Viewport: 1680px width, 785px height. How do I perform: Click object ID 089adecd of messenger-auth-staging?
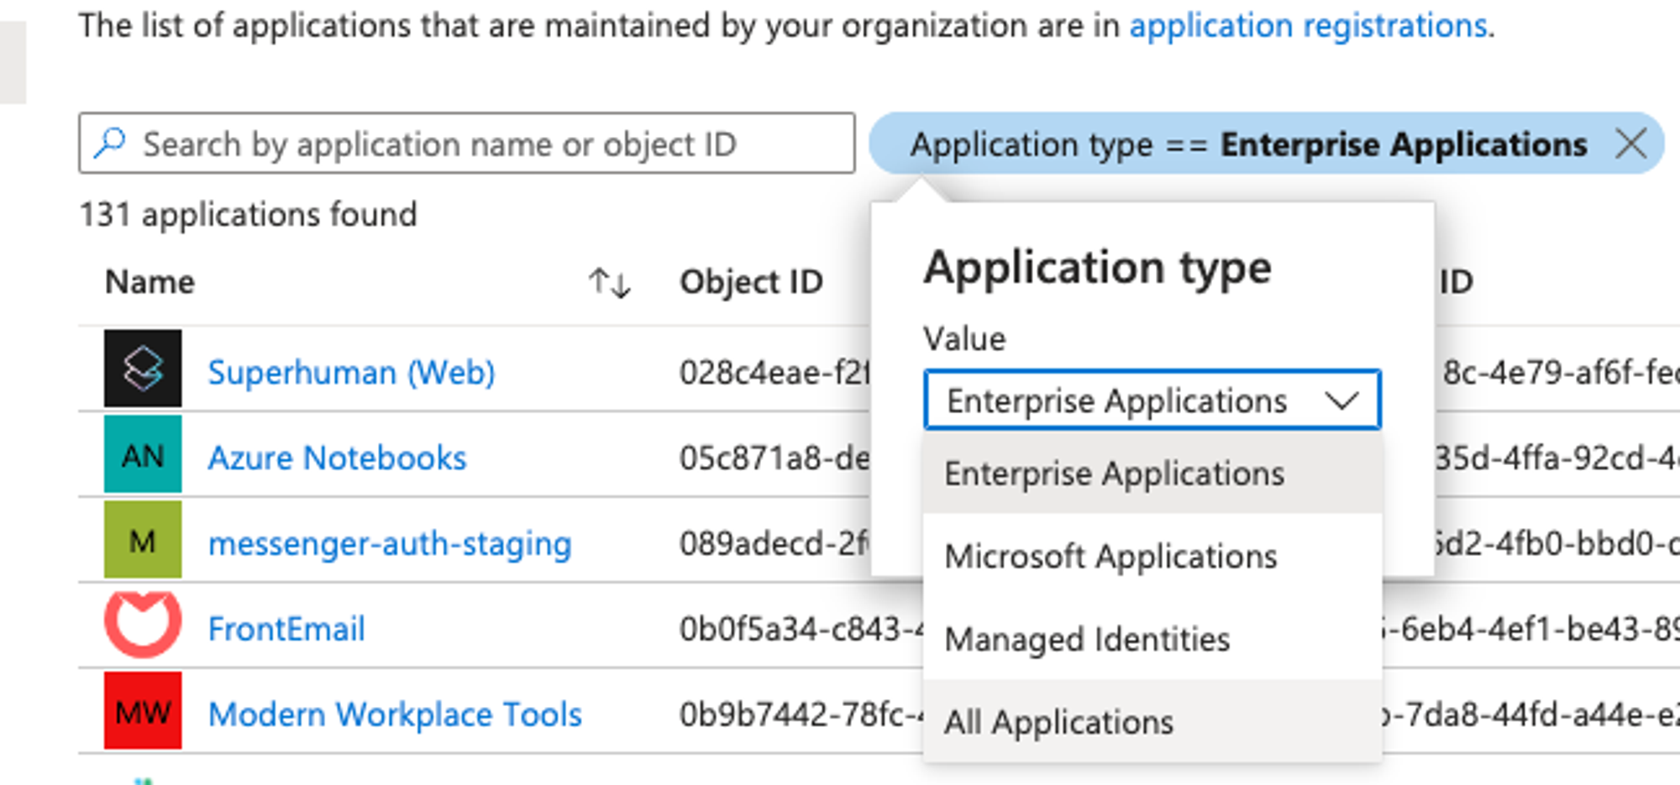[774, 544]
